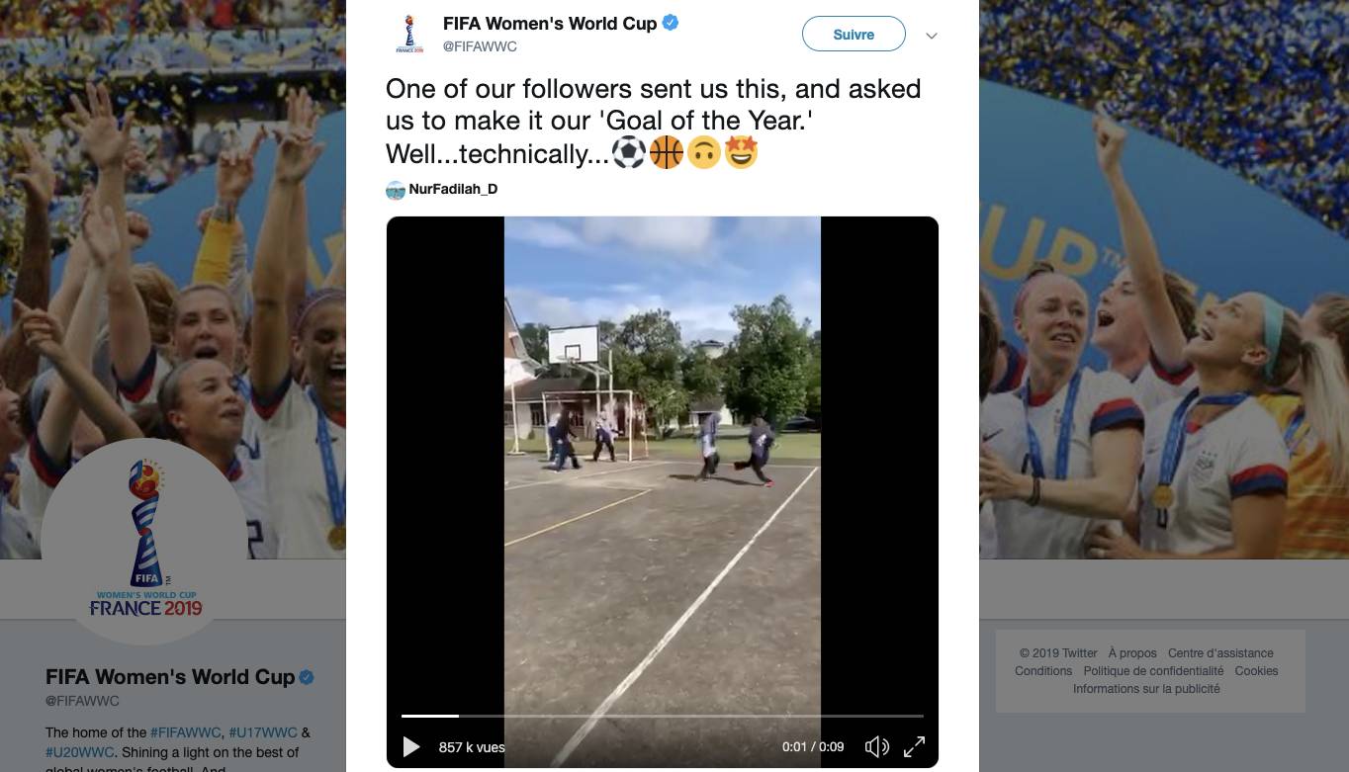Expand the video to fullscreen
Screen dimensions: 1349x772
915,747
